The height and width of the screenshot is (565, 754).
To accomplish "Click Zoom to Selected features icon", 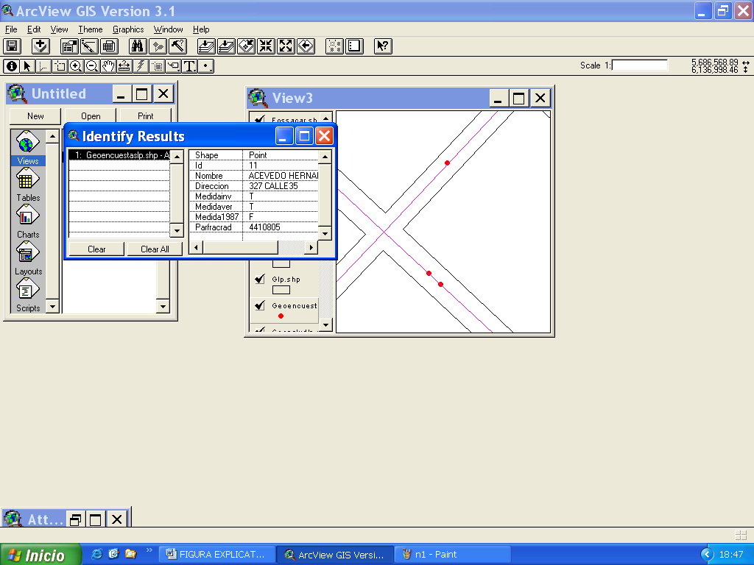I will tap(246, 46).
